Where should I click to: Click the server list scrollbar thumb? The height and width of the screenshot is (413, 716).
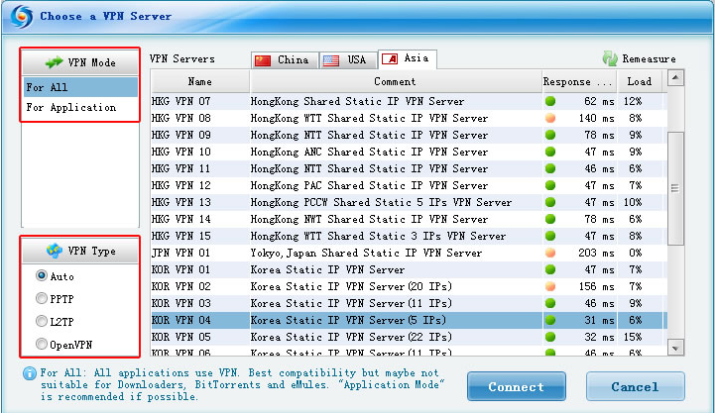[x=675, y=188]
